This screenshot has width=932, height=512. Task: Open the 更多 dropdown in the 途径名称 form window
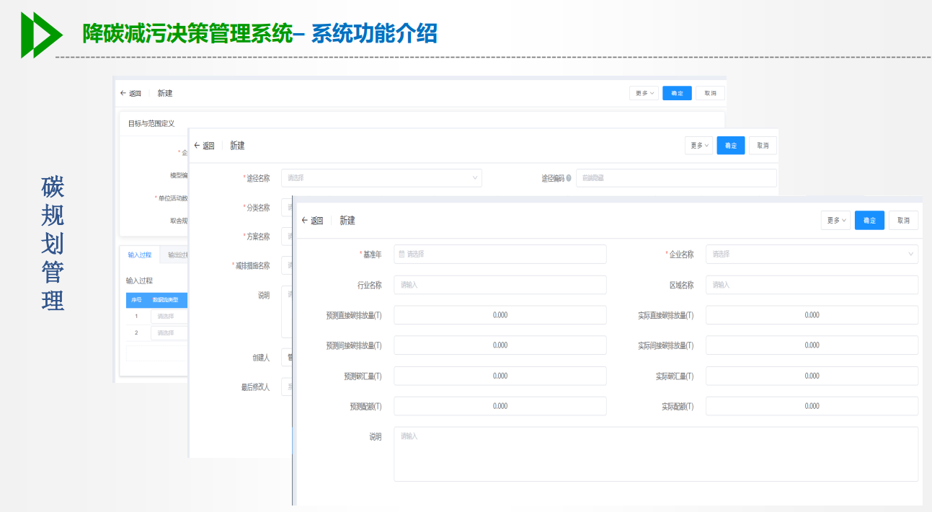point(698,146)
